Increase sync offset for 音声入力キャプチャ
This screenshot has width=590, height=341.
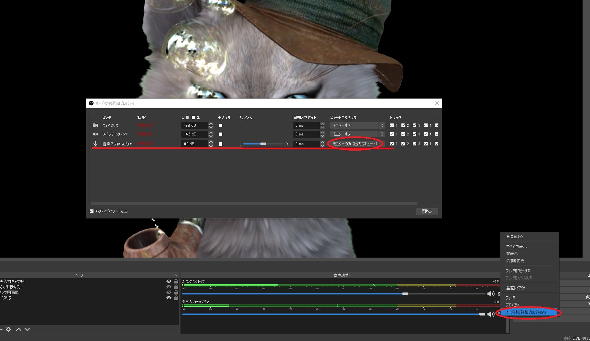coord(322,142)
